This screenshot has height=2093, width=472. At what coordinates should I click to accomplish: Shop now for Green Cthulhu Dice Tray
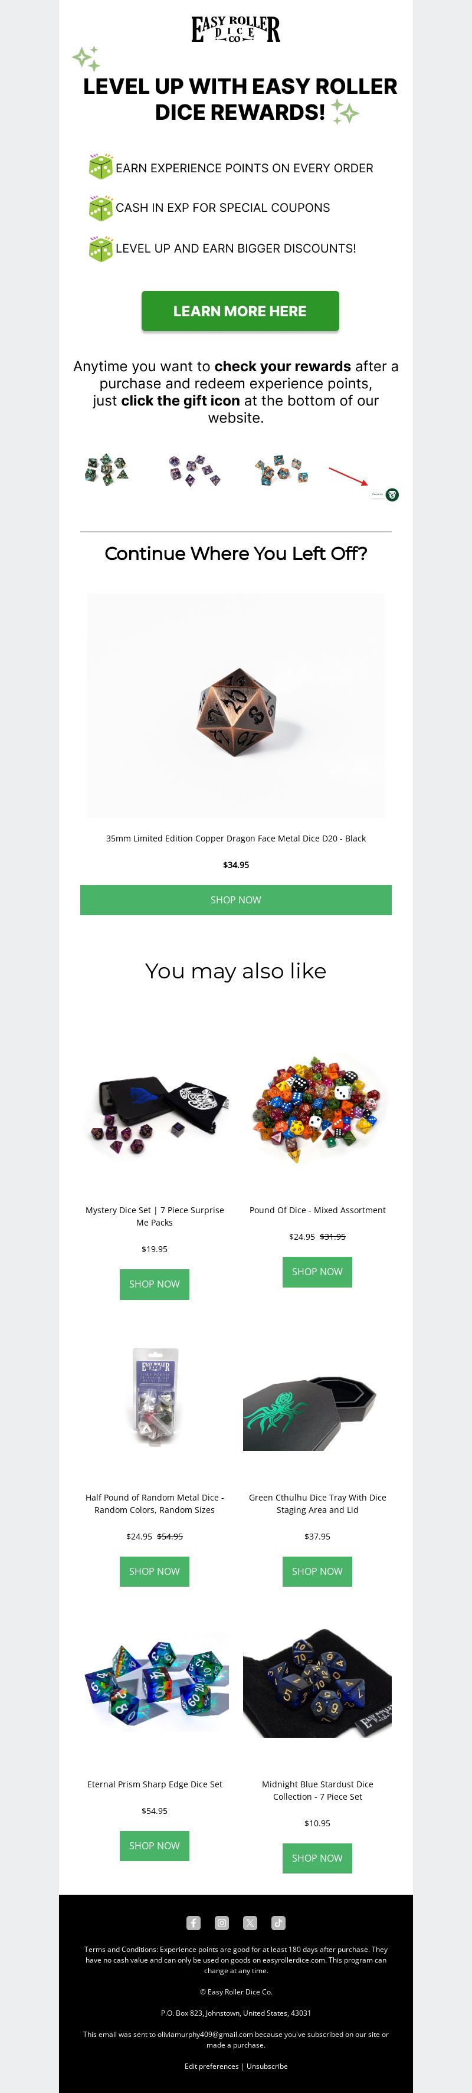[317, 1571]
